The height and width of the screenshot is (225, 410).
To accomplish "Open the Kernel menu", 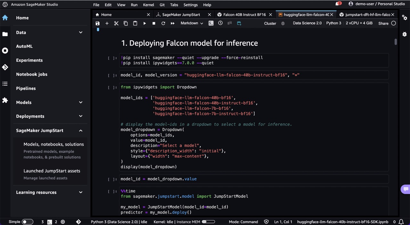I will (x=149, y=5).
